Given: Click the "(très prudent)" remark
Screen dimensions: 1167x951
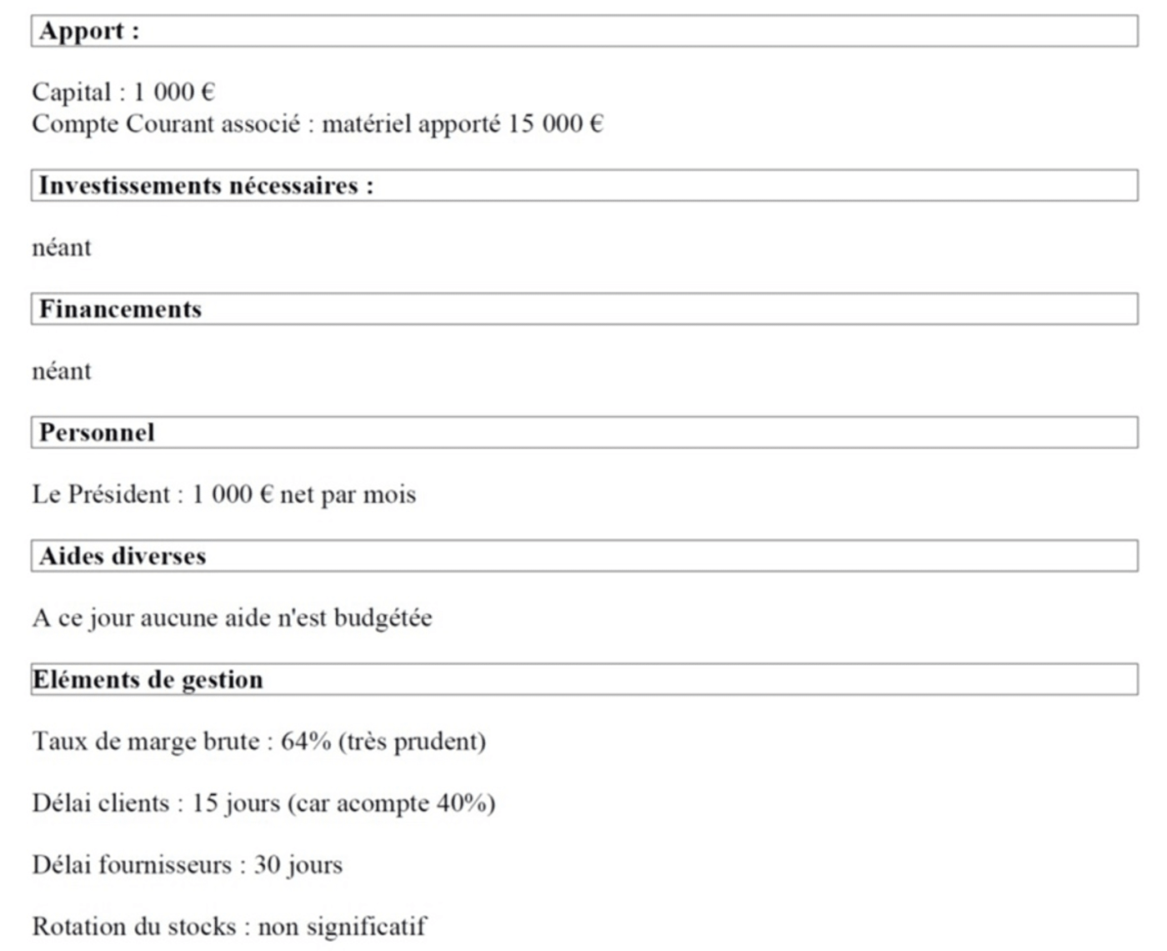Looking at the screenshot, I should pos(412,742).
